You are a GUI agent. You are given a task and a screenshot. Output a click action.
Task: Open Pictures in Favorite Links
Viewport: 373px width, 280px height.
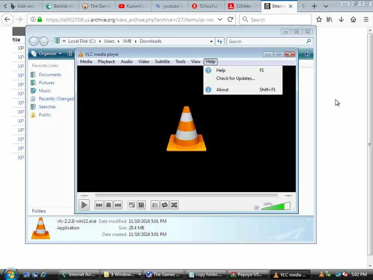click(x=47, y=83)
